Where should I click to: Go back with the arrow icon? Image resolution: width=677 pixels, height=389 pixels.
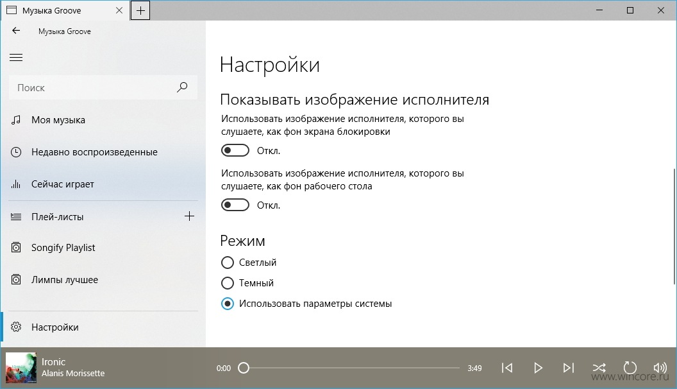pos(16,31)
